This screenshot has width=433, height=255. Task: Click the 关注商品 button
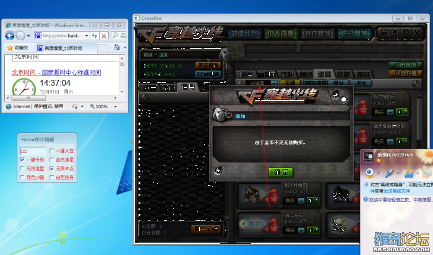coord(208,65)
